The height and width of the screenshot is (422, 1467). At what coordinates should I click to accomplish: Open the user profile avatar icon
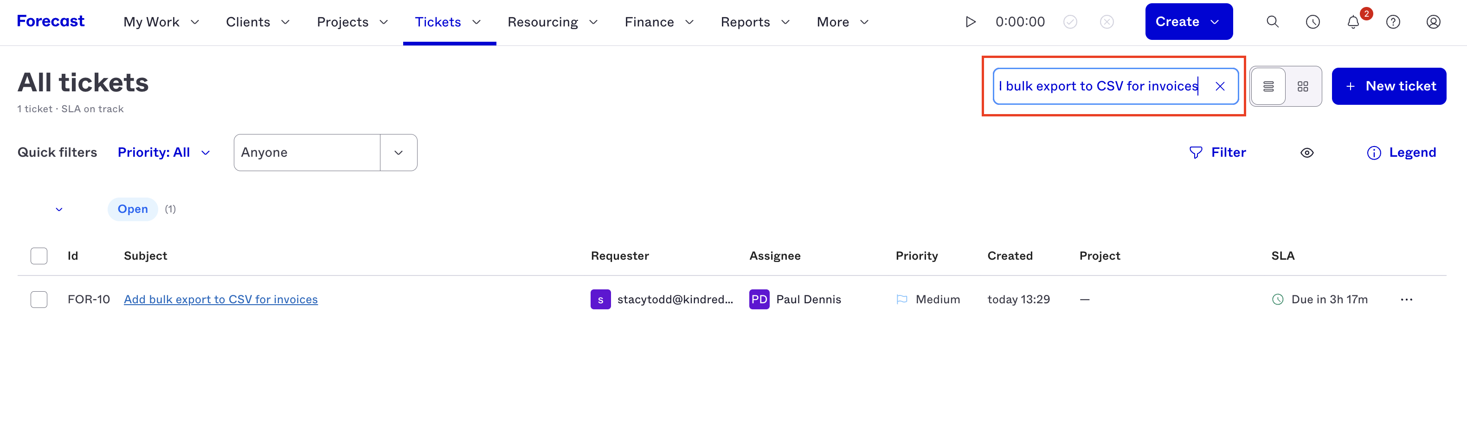1434,22
